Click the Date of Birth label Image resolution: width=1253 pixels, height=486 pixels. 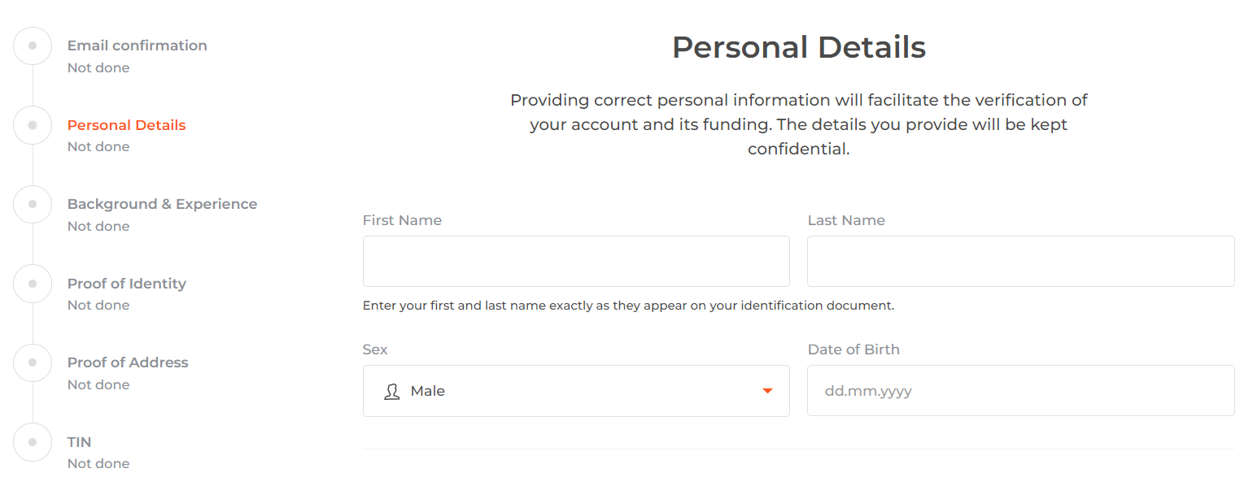click(854, 349)
